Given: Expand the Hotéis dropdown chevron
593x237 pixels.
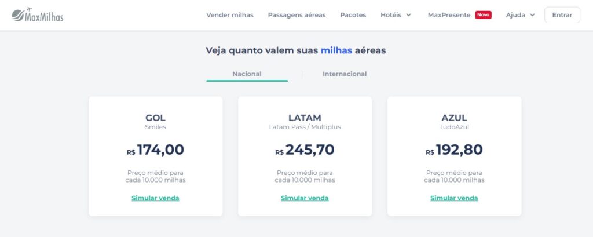Looking at the screenshot, I should 409,15.
